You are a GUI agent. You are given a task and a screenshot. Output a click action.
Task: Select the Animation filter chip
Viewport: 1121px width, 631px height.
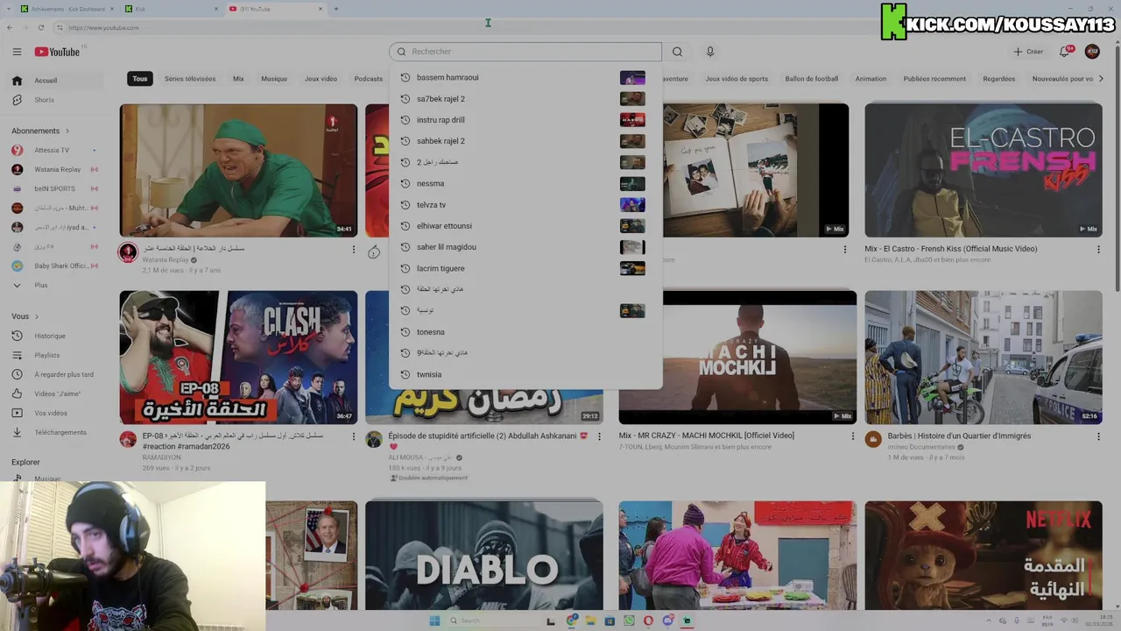[871, 79]
